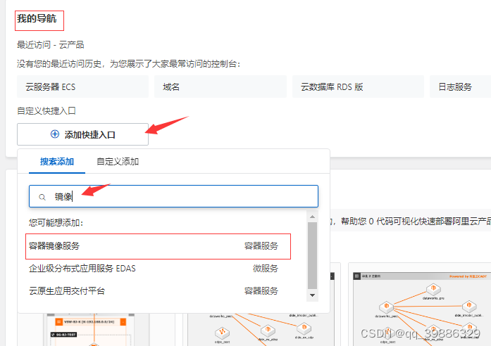Click the search field containing 镜像
This screenshot has height=346, width=491.
coord(173,196)
